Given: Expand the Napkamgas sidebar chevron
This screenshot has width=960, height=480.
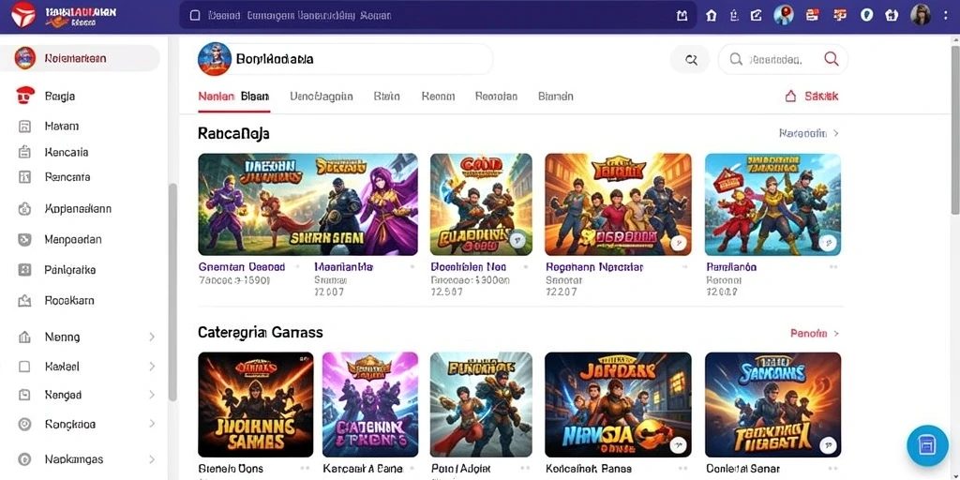Looking at the screenshot, I should tap(152, 459).
